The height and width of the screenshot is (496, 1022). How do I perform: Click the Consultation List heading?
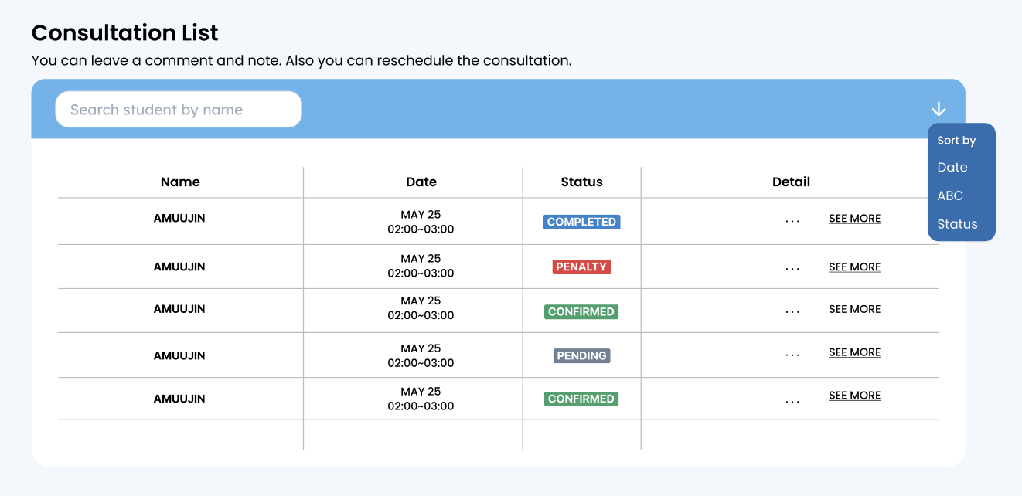tap(125, 32)
